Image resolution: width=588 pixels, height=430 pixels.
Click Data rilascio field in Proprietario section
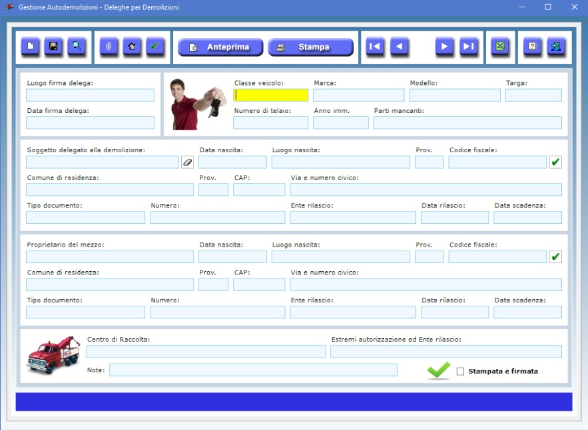pyautogui.click(x=455, y=312)
